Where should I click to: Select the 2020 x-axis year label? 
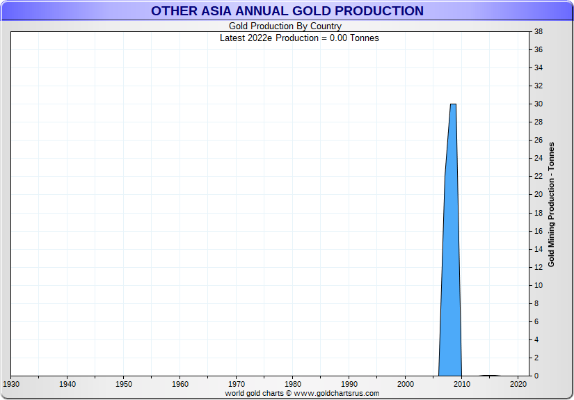(x=518, y=384)
